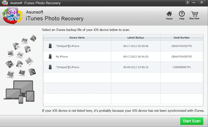Viewport: 208px width, 127px height.
Task: Close the iTunes Photo Recovery window
Action: (202, 2)
